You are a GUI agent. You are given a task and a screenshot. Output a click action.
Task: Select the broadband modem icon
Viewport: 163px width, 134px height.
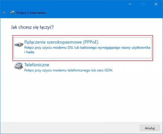(x=19, y=44)
